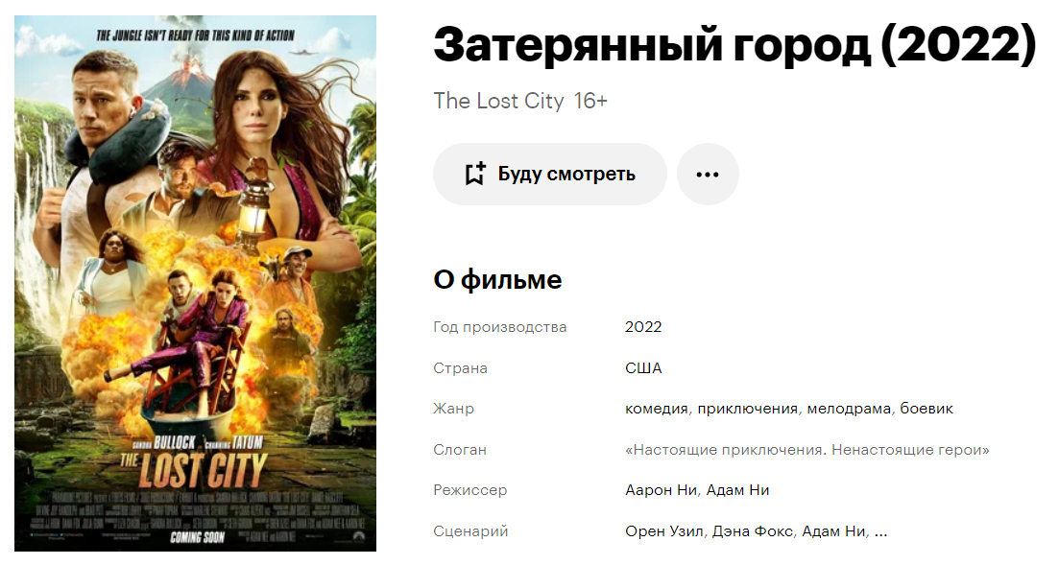The image size is (1059, 565).
Task: Open director Аарон Ни's page
Action: point(661,490)
